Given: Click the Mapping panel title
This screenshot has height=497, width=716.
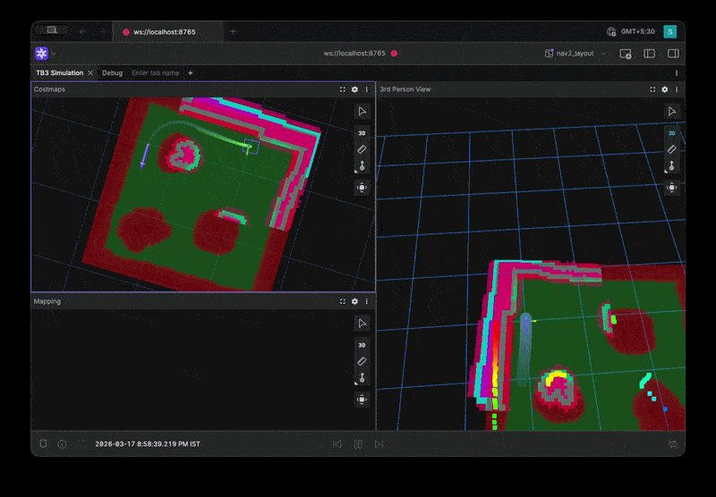Looking at the screenshot, I should 47,301.
